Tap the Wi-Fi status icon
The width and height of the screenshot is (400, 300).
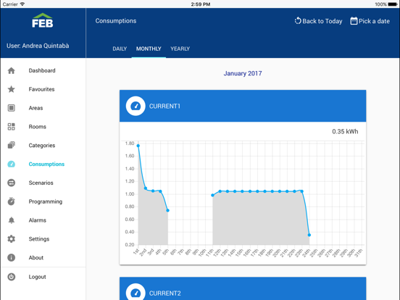(22, 4)
